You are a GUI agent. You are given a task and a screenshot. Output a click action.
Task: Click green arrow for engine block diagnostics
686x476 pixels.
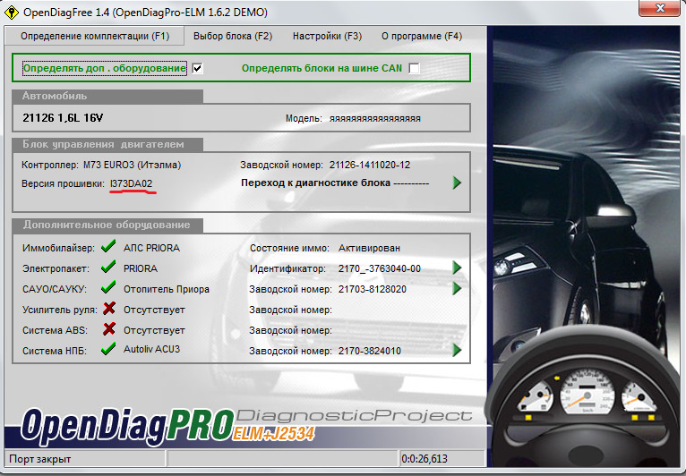[x=457, y=183]
